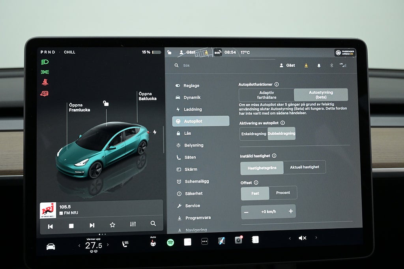Open the Laddning settings menu

click(193, 109)
